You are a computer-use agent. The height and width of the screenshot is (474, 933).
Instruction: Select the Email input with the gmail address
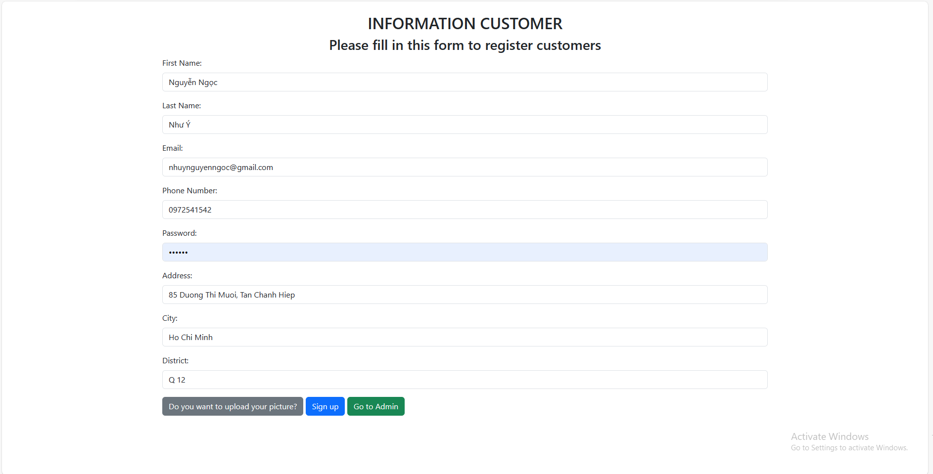pos(465,167)
